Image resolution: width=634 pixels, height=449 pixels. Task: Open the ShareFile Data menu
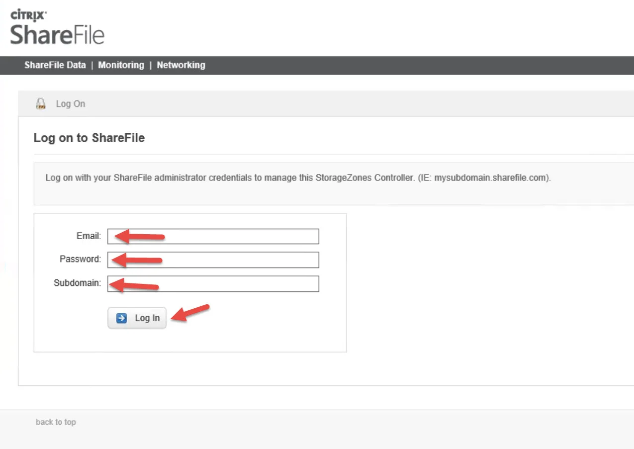(x=55, y=65)
